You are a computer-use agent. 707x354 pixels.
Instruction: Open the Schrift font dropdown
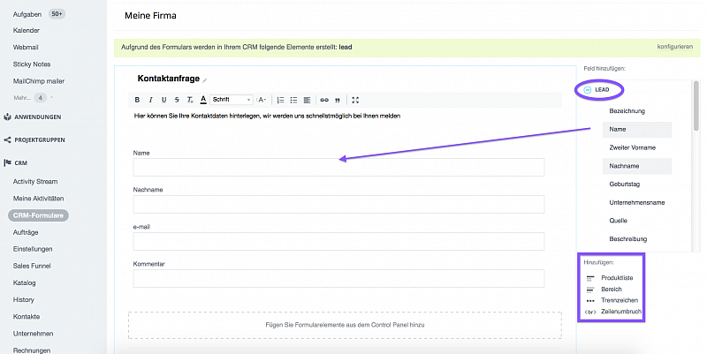(232, 100)
